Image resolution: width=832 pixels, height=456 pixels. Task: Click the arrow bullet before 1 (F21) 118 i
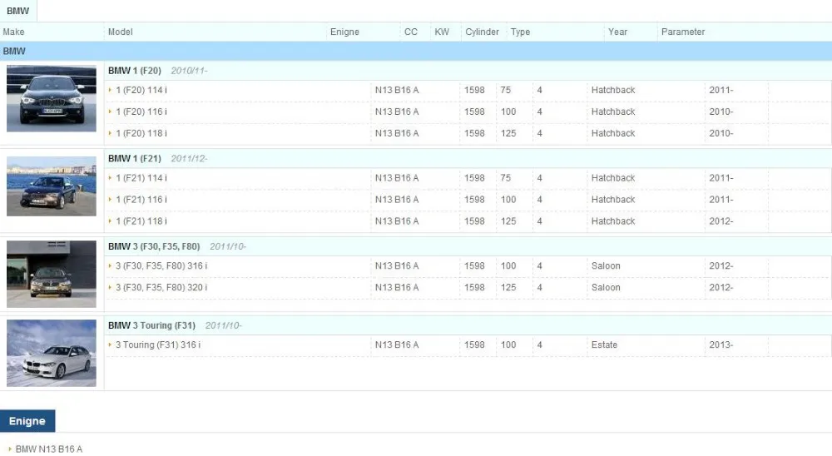pyautogui.click(x=110, y=221)
